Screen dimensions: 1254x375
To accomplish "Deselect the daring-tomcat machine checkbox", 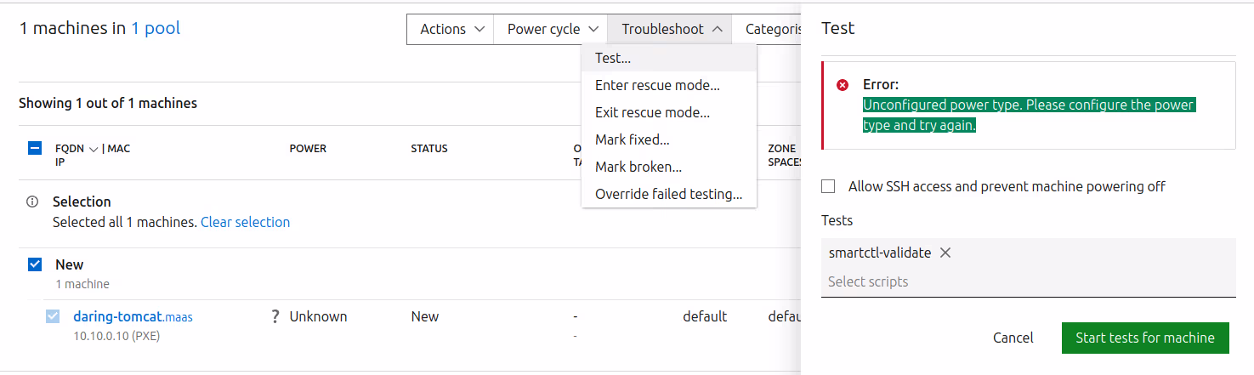I will (53, 316).
